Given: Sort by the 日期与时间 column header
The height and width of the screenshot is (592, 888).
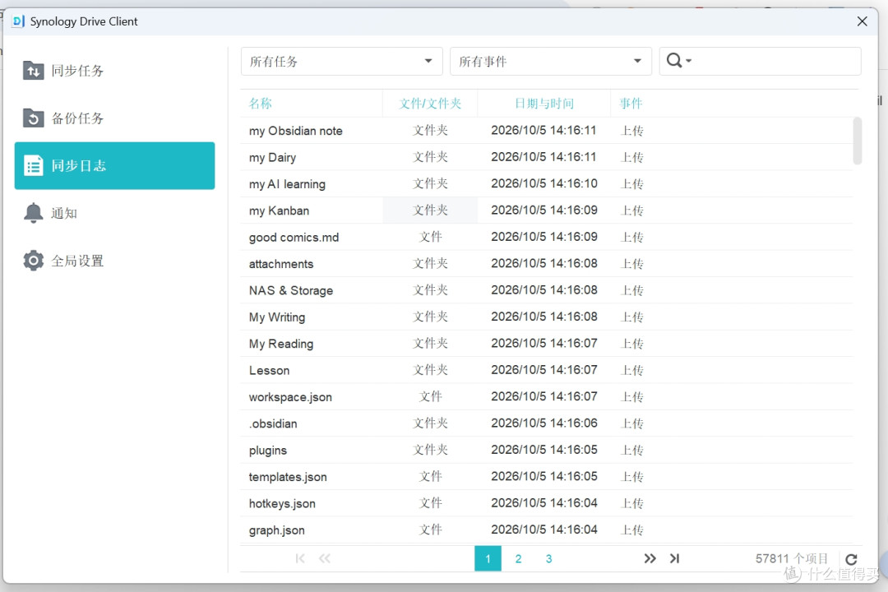Looking at the screenshot, I should click(543, 103).
